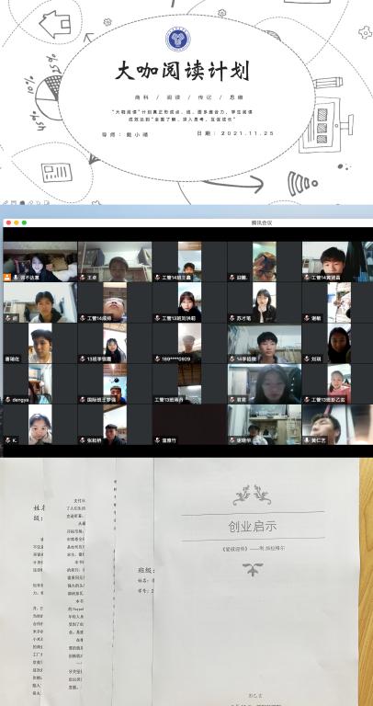The width and height of the screenshot is (373, 706).
Task: Select the blank video tile labeled 温雅竹
Action: [x=189, y=424]
